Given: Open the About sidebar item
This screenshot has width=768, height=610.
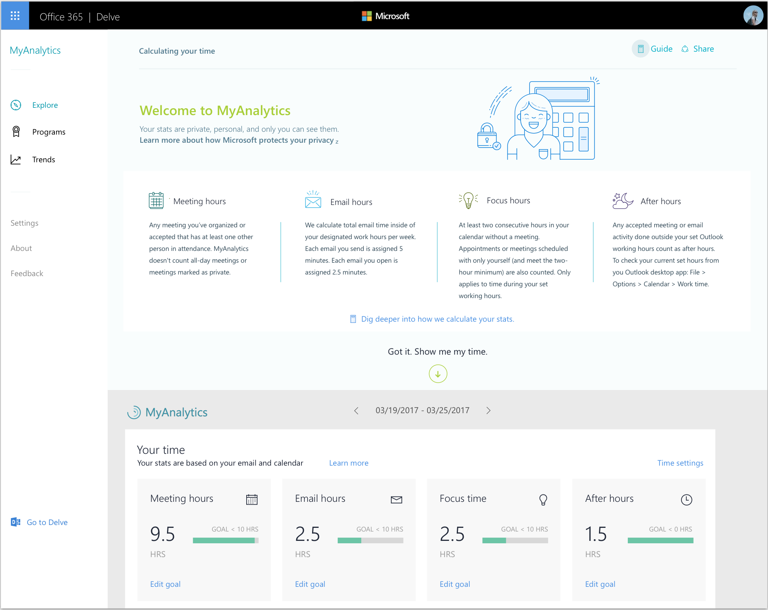Looking at the screenshot, I should [21, 248].
